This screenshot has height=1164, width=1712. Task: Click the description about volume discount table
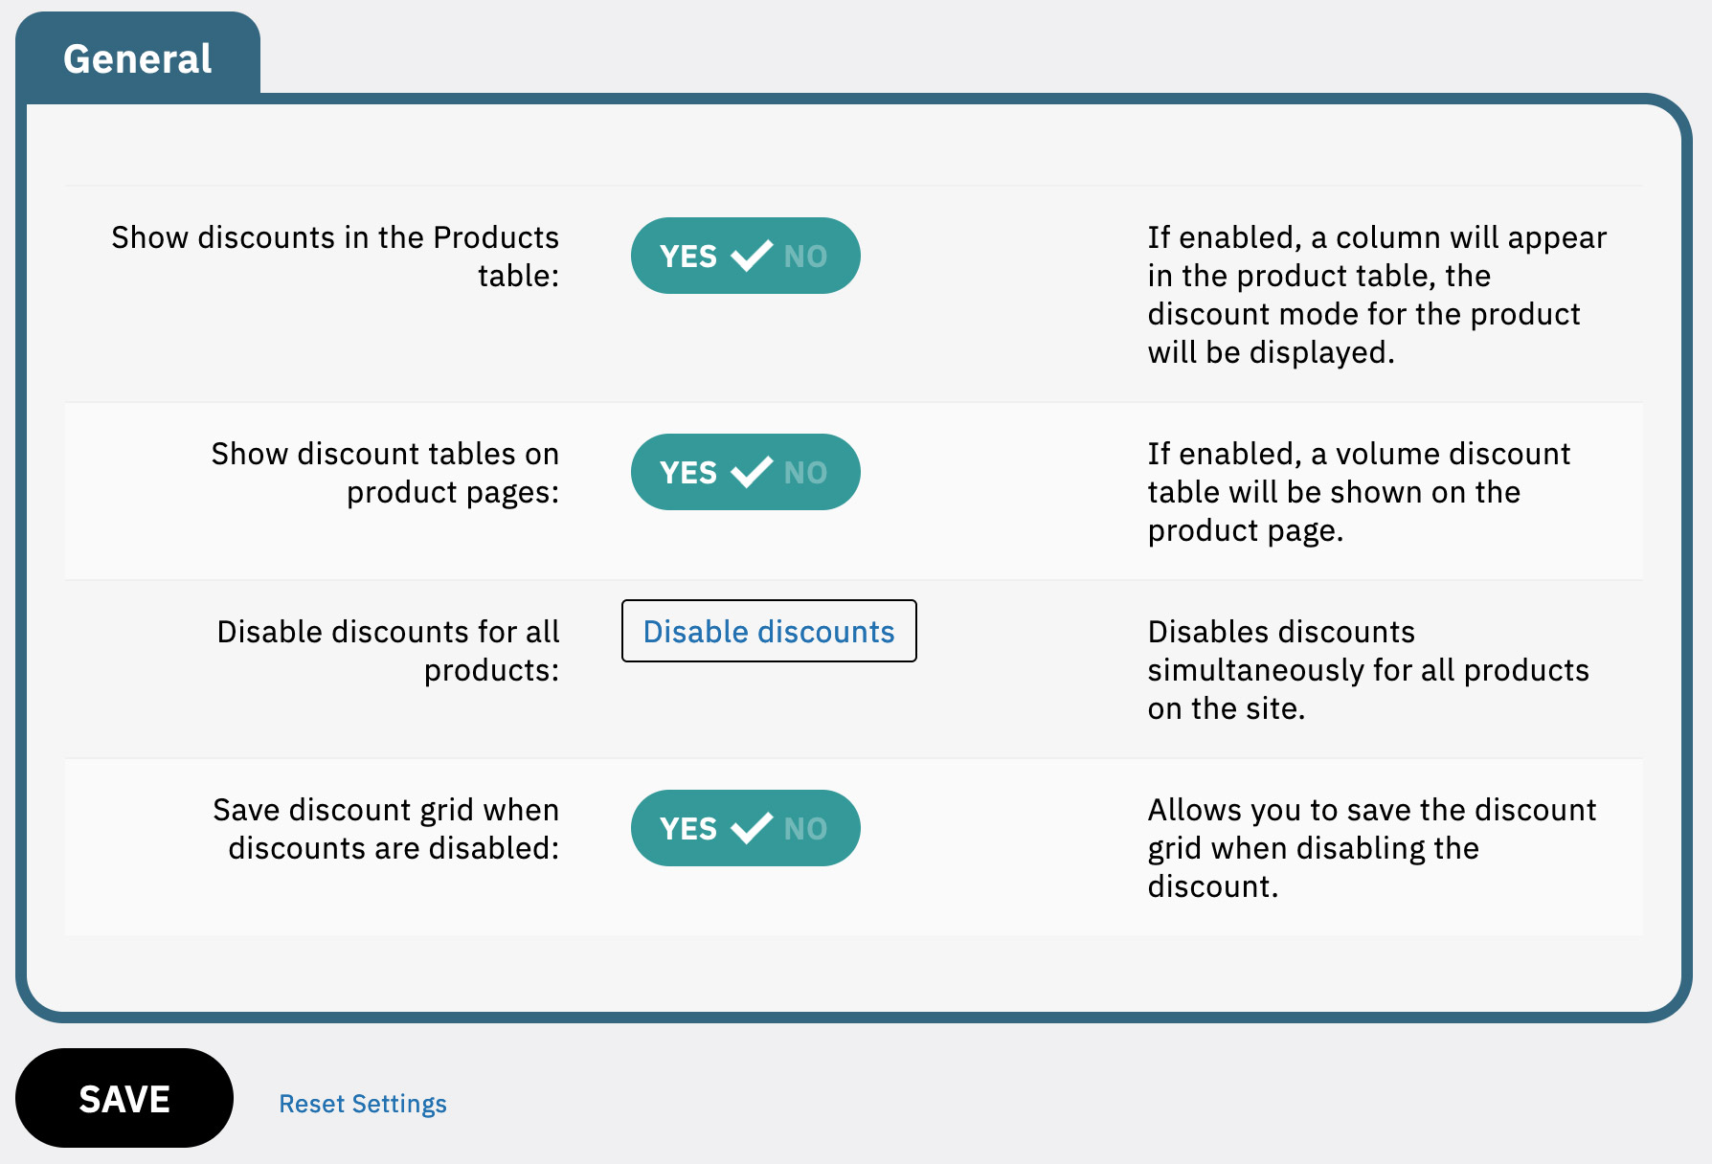pyautogui.click(x=1358, y=492)
